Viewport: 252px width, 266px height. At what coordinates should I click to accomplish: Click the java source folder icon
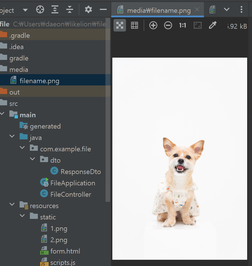24,136
